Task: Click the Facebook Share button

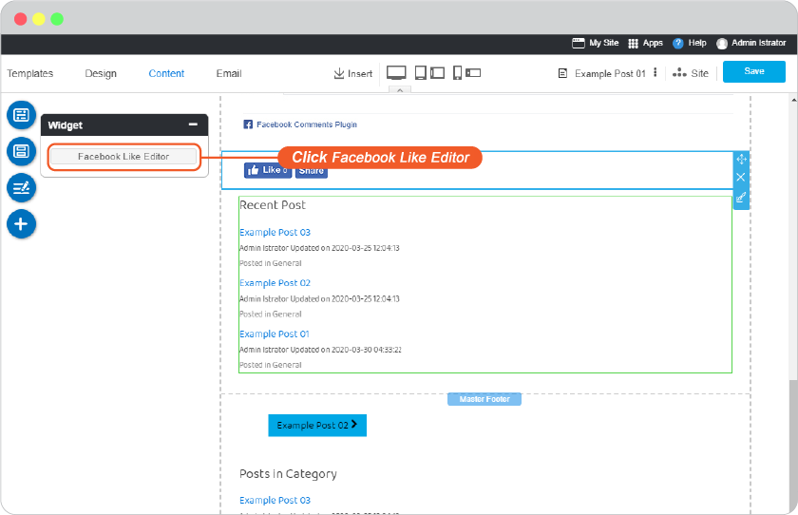Action: tap(311, 171)
